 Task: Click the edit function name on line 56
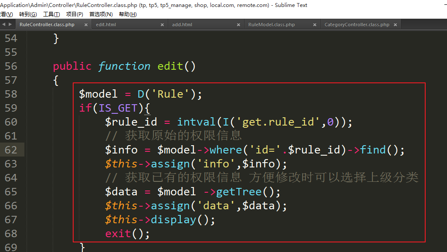[x=170, y=66]
